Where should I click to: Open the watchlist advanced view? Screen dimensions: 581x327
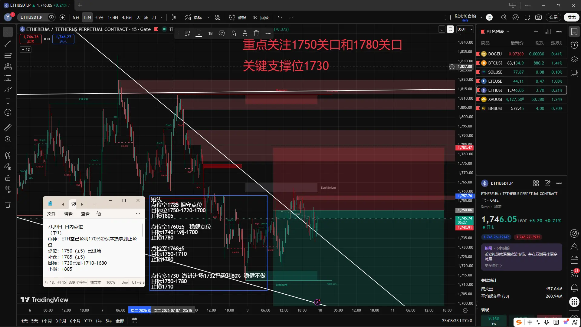point(547,31)
